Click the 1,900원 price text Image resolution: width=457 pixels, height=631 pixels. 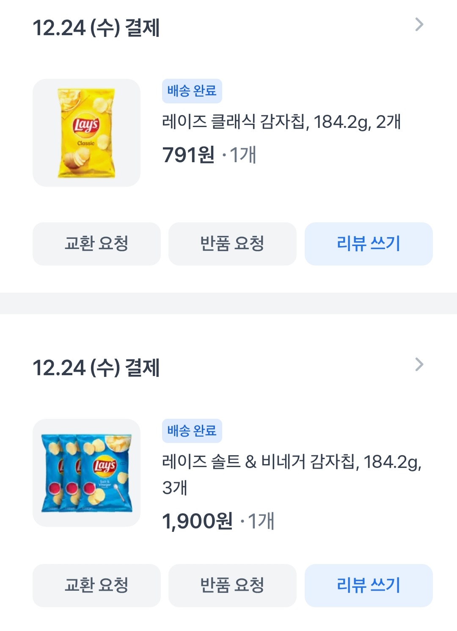tap(197, 521)
